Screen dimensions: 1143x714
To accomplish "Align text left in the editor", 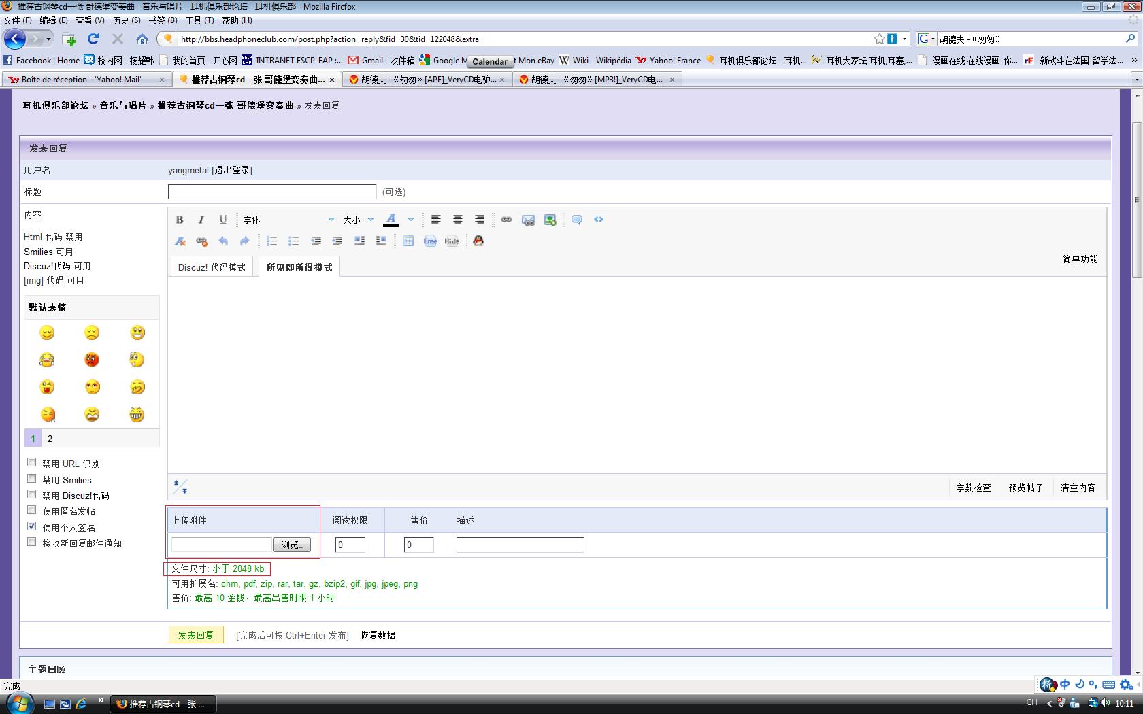I will pos(436,220).
